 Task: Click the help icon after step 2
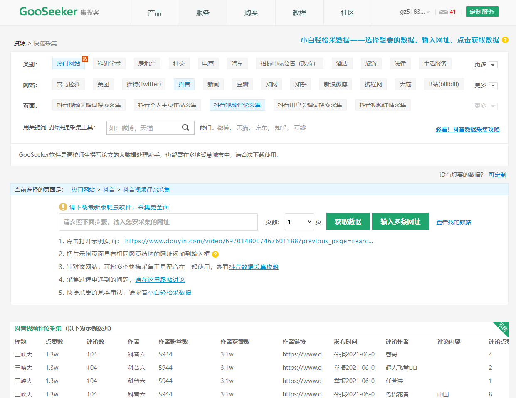point(215,254)
